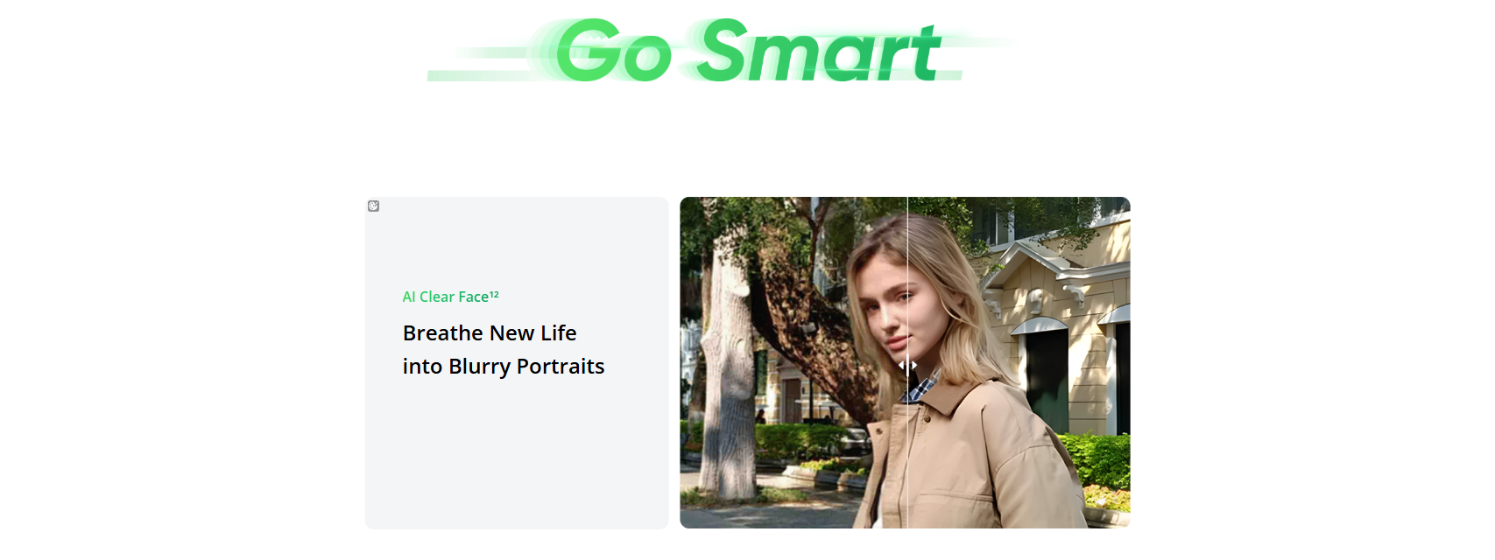Click the 'Breathe New Life' heading line

(490, 333)
